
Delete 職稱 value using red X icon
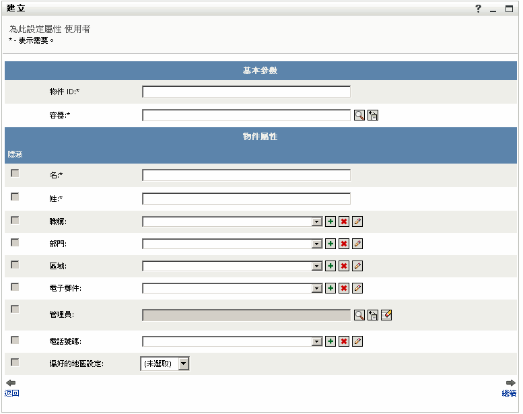tap(344, 221)
